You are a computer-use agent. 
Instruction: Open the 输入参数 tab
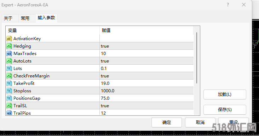coord(46,18)
